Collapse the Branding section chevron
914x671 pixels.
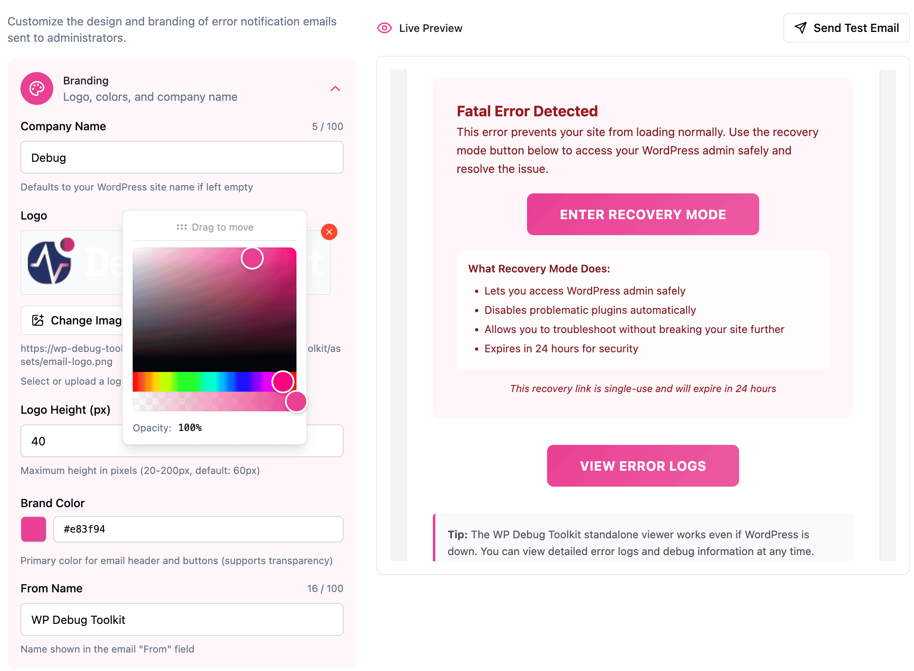pos(335,88)
